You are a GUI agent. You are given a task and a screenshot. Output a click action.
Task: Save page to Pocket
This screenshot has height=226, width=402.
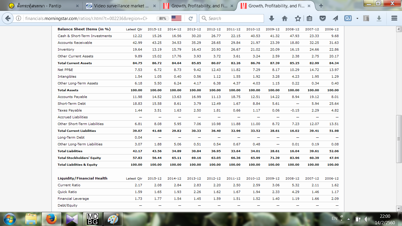(323, 18)
